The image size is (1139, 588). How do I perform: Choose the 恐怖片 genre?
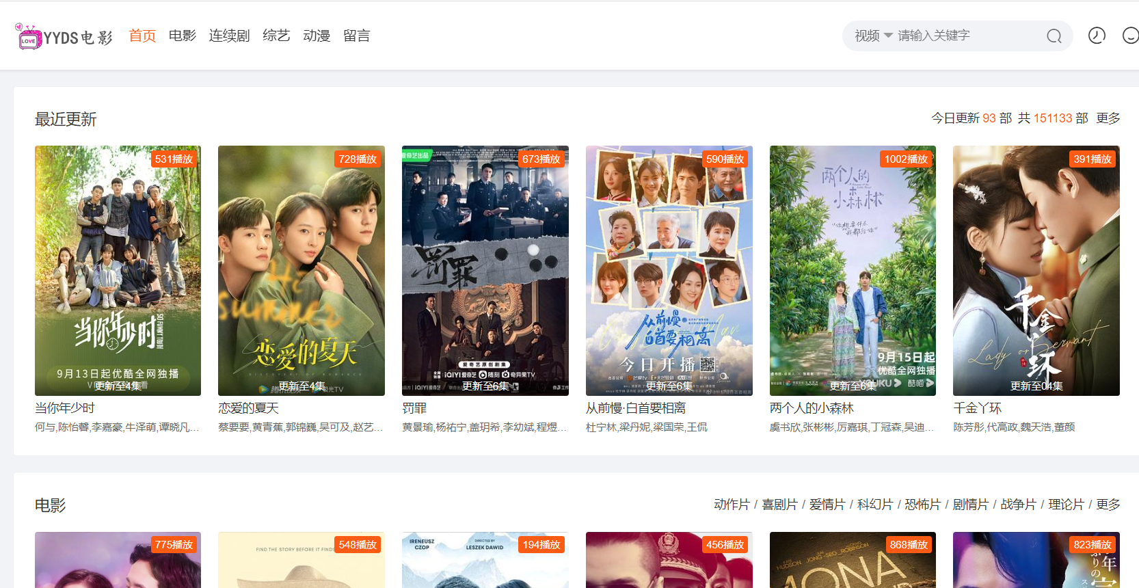click(x=923, y=505)
